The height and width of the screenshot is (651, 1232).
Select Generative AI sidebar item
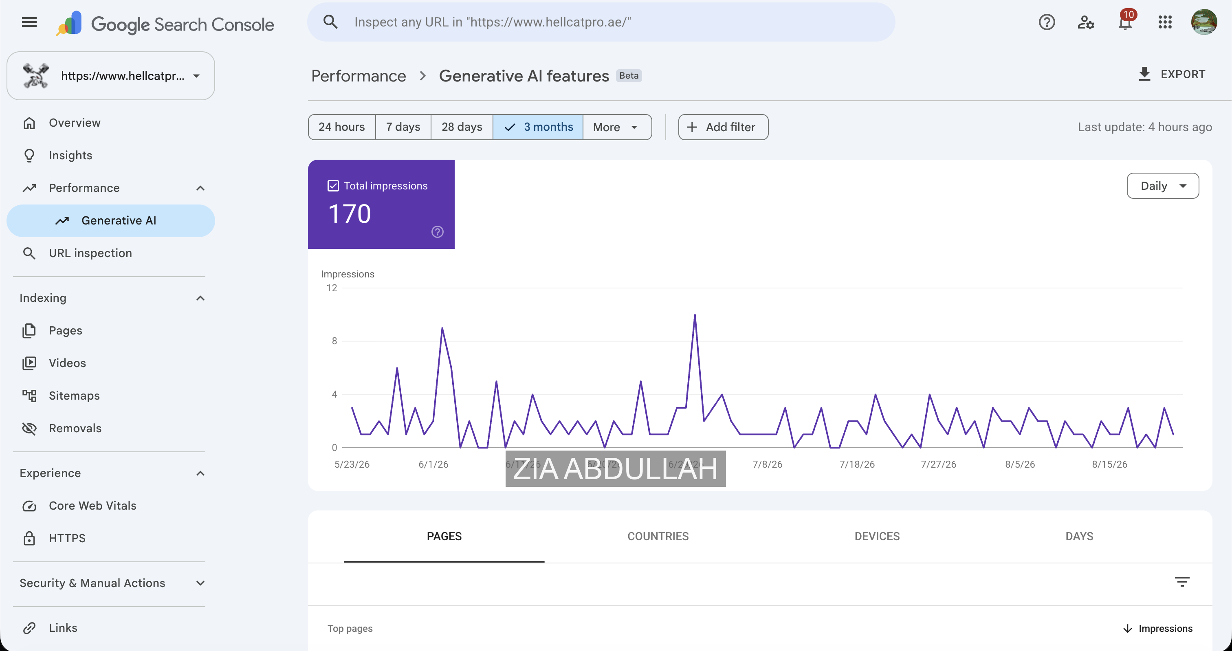(110, 220)
